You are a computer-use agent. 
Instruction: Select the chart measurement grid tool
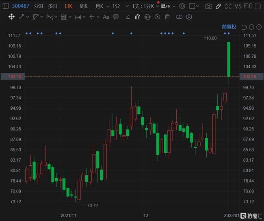tap(64, 17)
